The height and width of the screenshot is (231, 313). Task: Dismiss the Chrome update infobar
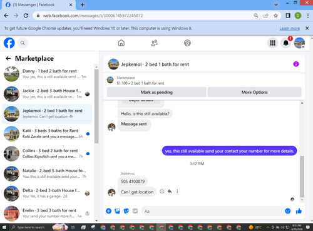tap(307, 28)
